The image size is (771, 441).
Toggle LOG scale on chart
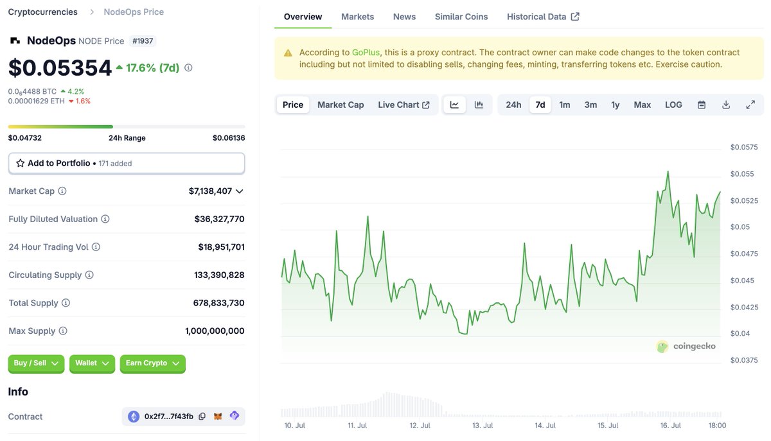click(x=673, y=105)
